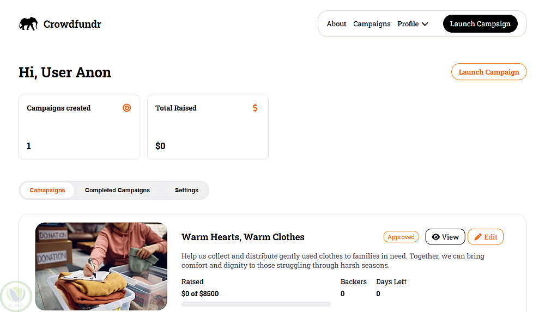Click the campaign fundraising progress bar
This screenshot has width=545, height=312.
pos(256,304)
